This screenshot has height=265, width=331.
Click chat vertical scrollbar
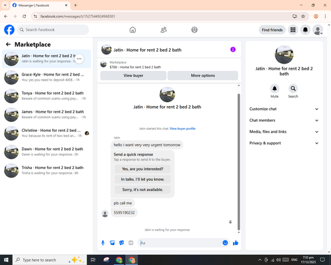[x=238, y=162]
